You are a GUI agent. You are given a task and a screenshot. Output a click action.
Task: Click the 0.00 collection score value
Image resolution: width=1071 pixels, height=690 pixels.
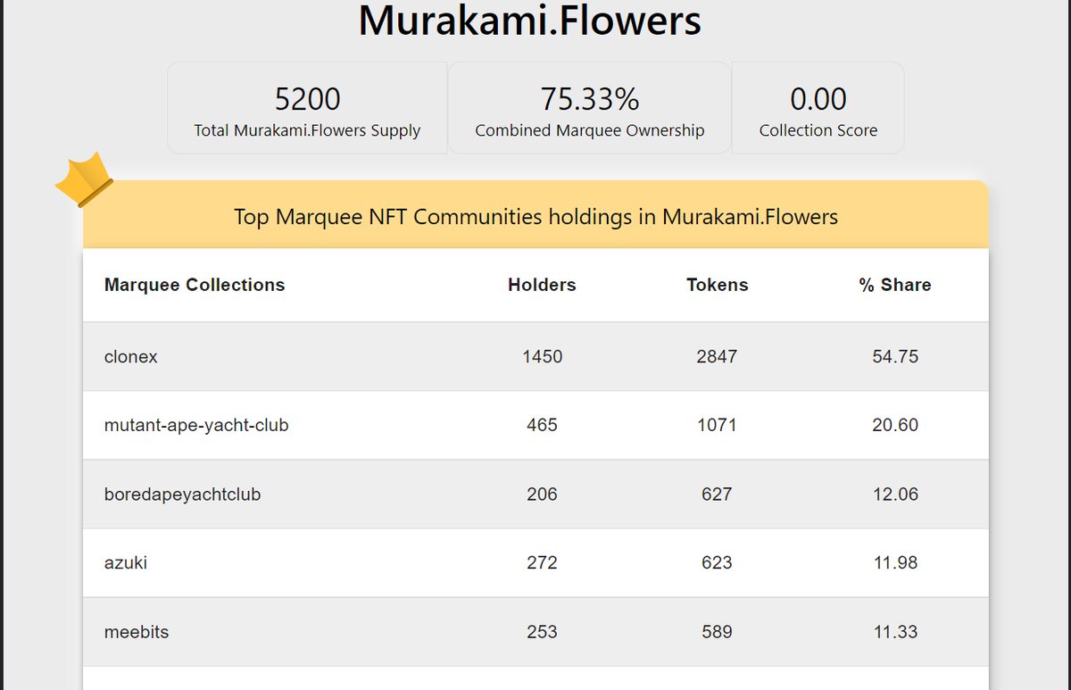click(818, 99)
